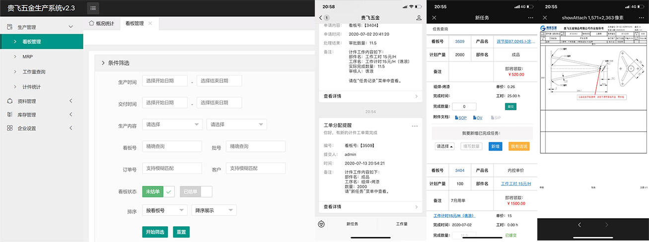Click the hamburger sidebar collapse icon
Viewport: 649px width, 242px height.
93,8
